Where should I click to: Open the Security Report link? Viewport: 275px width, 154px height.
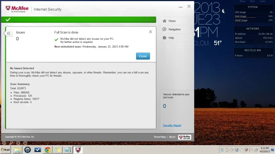click(172, 126)
